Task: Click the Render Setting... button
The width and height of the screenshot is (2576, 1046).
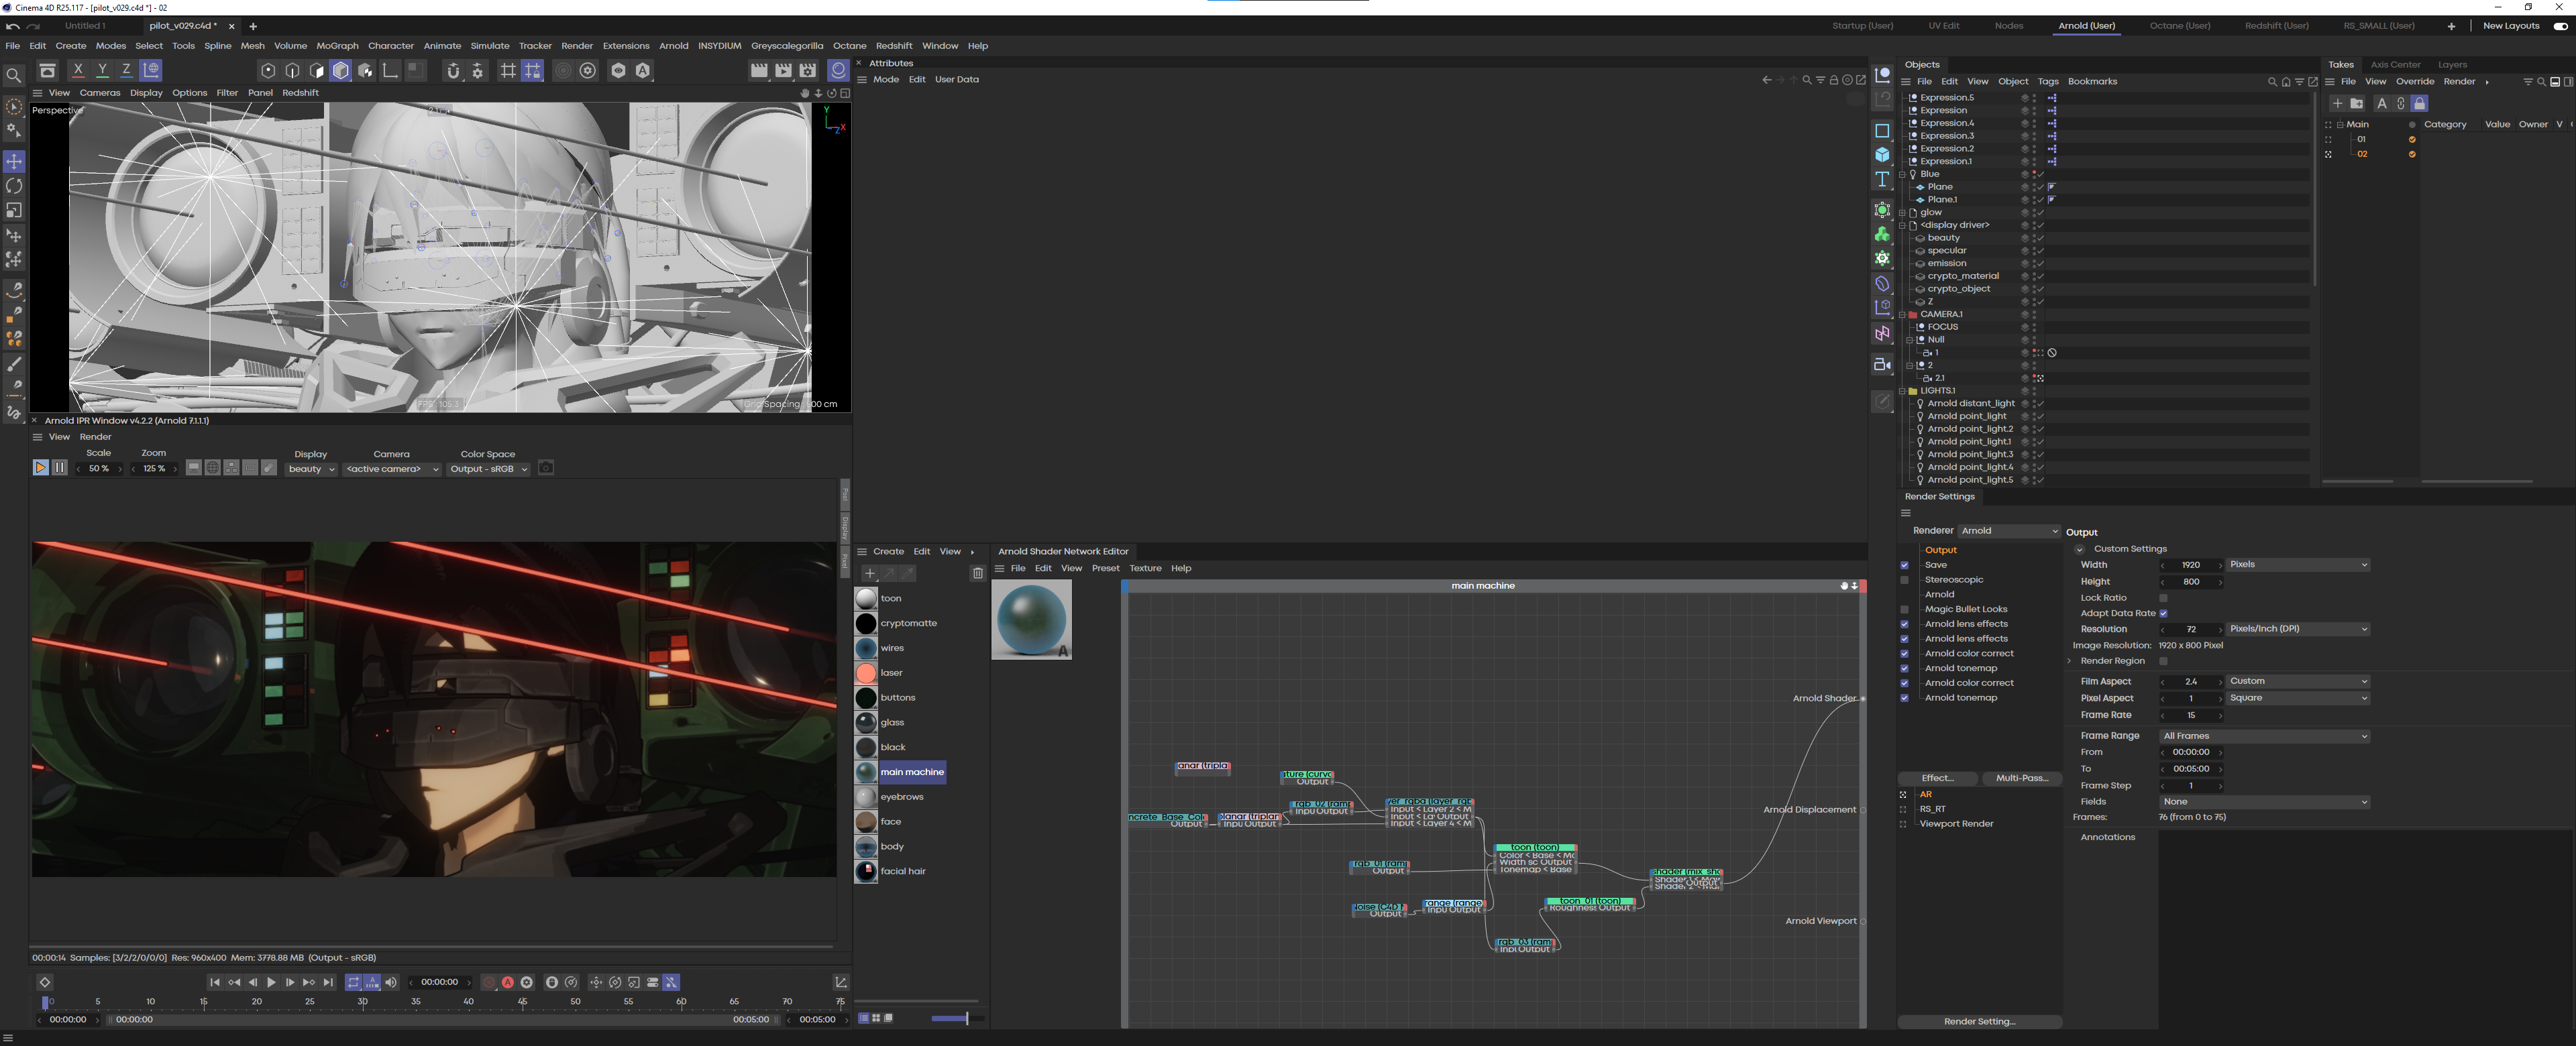Action: (1979, 1021)
